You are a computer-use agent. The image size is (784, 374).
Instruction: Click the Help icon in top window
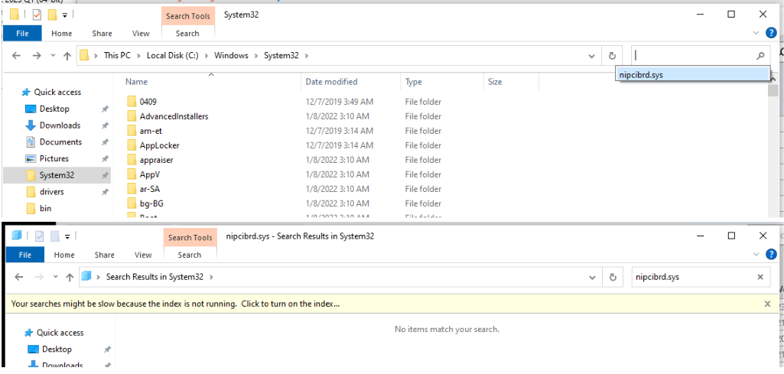[771, 33]
